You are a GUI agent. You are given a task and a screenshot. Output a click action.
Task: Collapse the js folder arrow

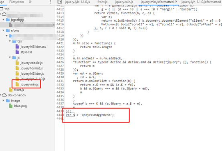[10, 57]
